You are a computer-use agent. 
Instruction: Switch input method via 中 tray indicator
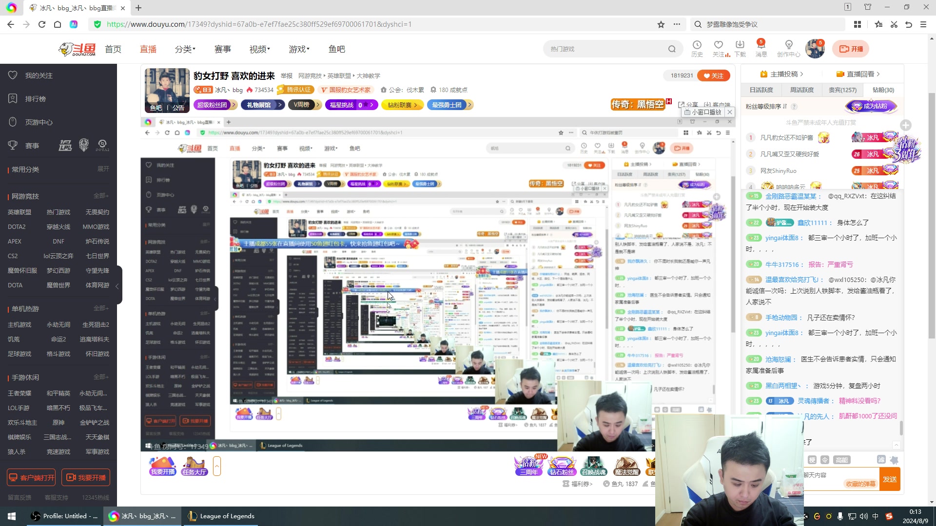[876, 516]
